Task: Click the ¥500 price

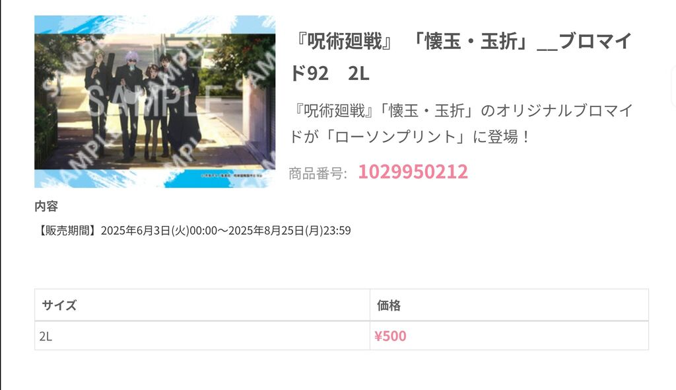Action: [x=390, y=336]
